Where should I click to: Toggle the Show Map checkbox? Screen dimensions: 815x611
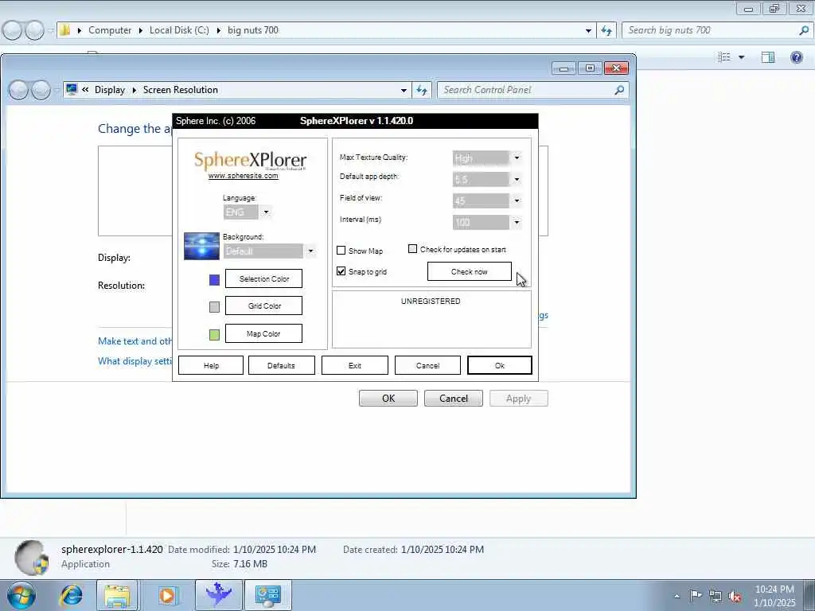[341, 251]
